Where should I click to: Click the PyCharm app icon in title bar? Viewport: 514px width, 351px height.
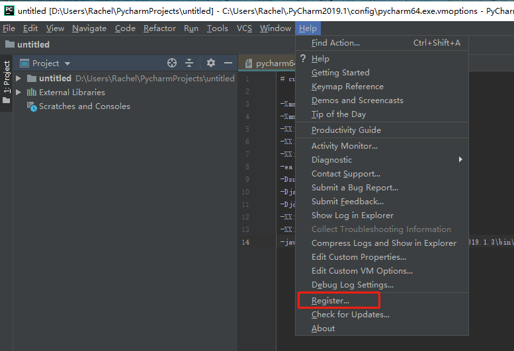pos(9,11)
